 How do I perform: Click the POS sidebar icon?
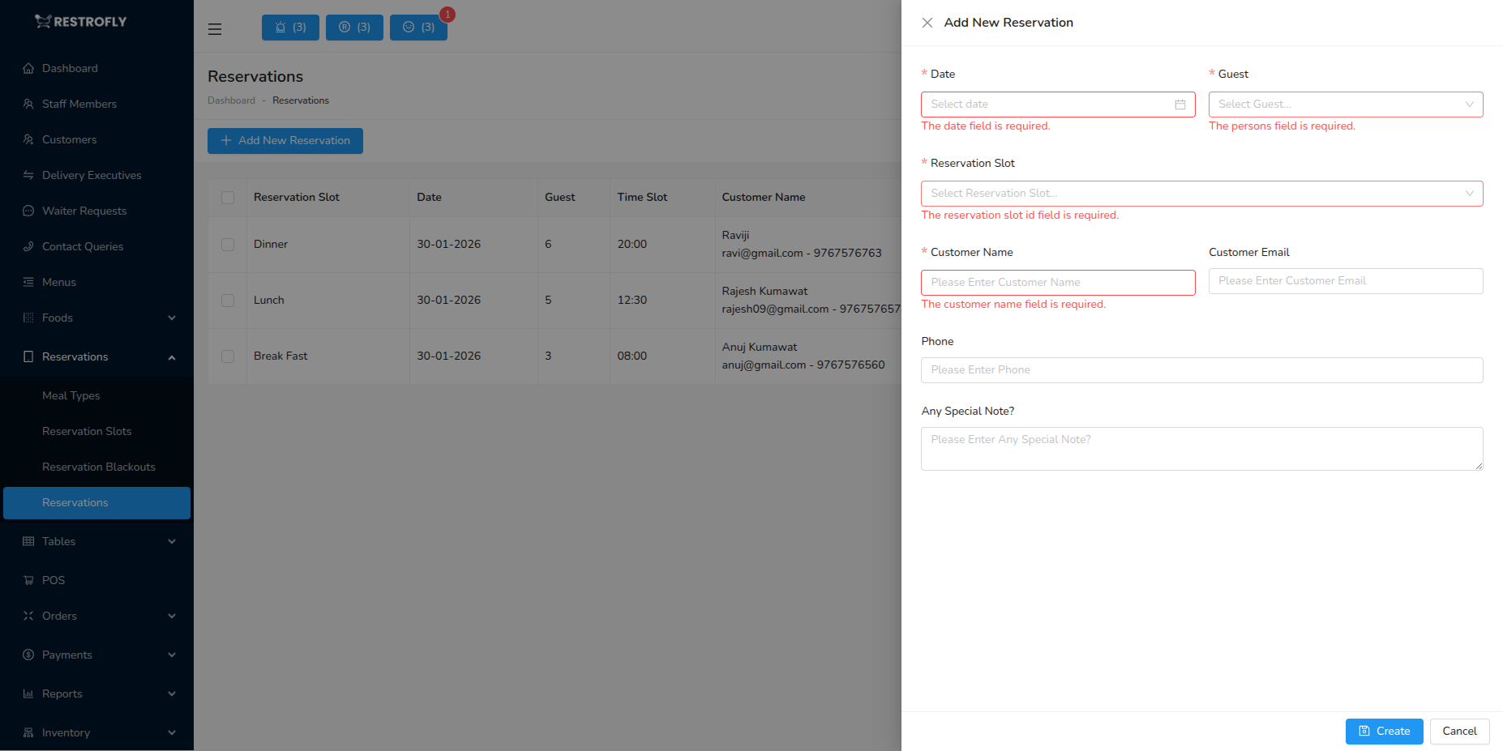(28, 580)
